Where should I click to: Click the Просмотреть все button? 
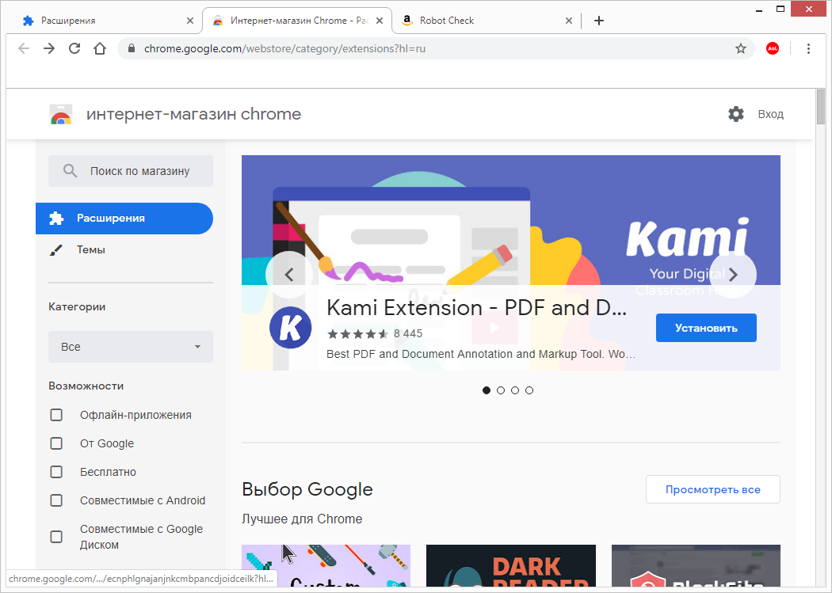[x=712, y=489]
